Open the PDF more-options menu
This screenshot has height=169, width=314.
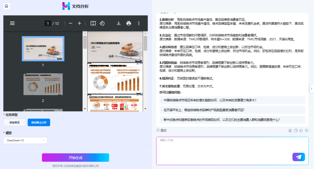point(139,23)
